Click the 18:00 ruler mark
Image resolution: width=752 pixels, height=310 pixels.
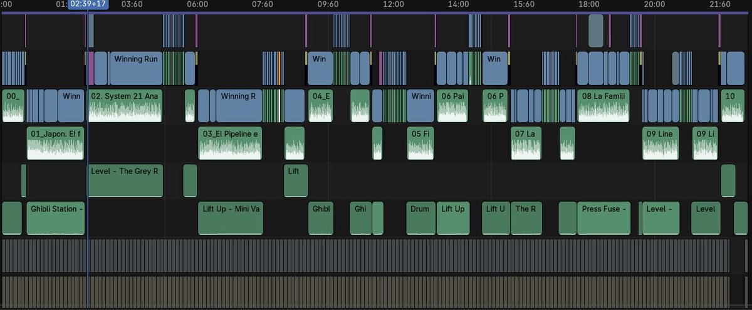(x=589, y=4)
